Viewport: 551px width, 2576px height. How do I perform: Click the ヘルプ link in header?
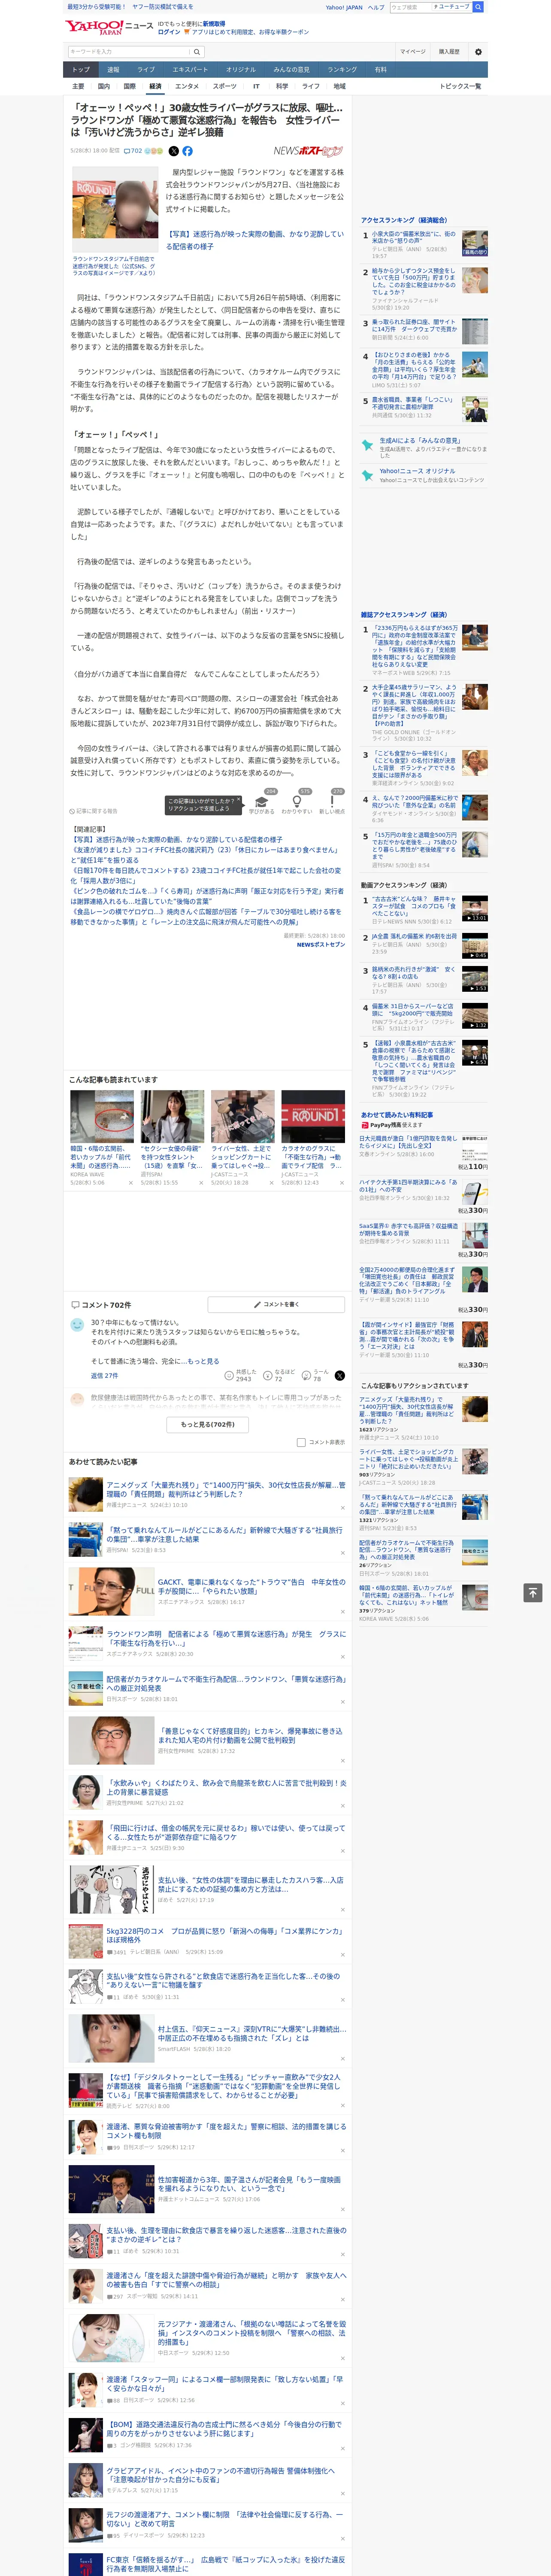[x=375, y=7]
